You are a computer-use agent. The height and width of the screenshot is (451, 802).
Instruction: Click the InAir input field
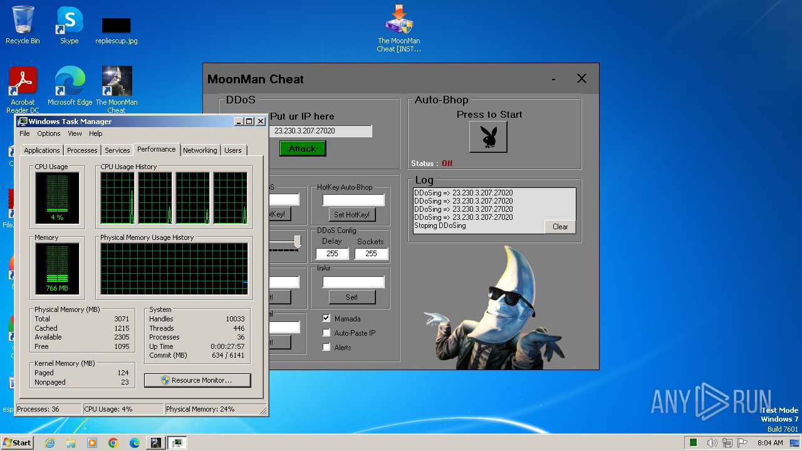[x=353, y=283]
